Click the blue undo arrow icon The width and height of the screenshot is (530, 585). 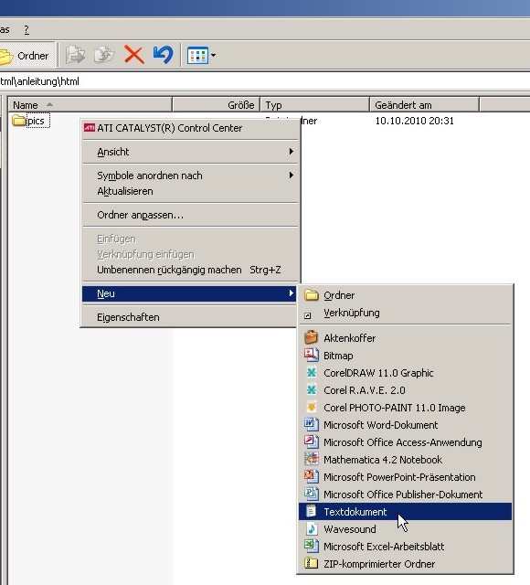tap(163, 55)
